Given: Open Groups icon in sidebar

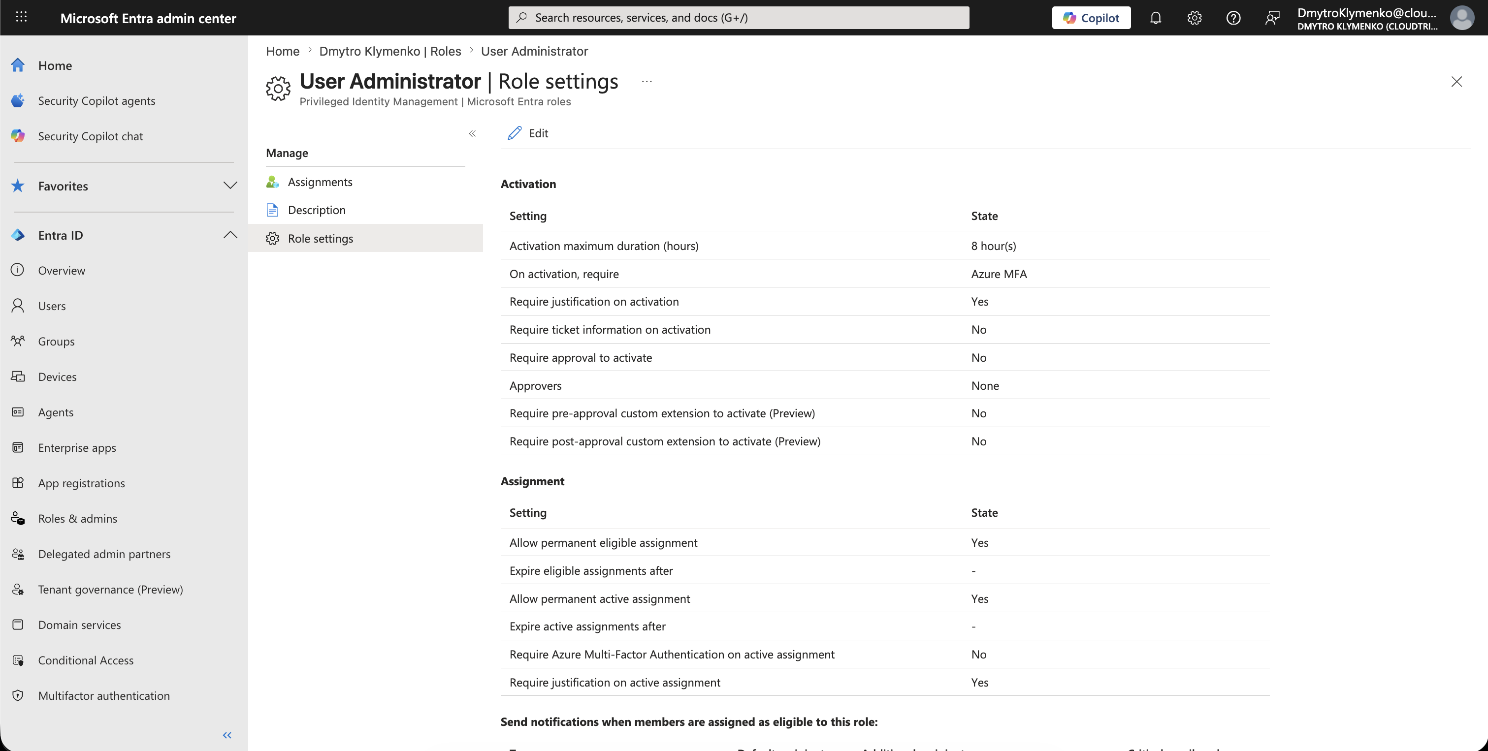Looking at the screenshot, I should (x=18, y=341).
